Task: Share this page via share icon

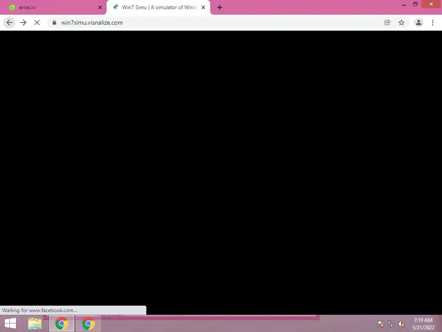Action: pos(387,22)
